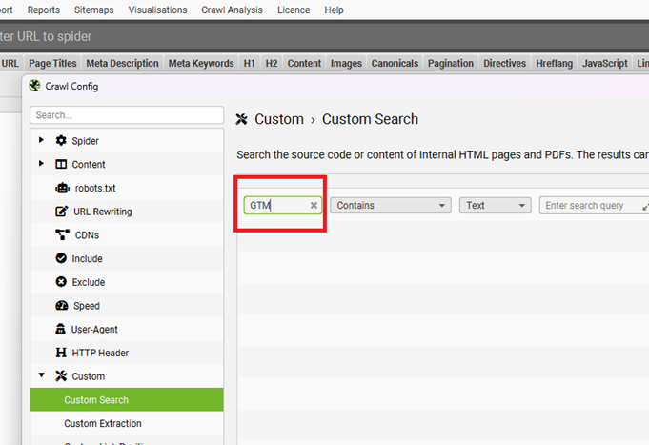
Task: Open URL Rewriting via pencil icon
Action: pos(61,212)
